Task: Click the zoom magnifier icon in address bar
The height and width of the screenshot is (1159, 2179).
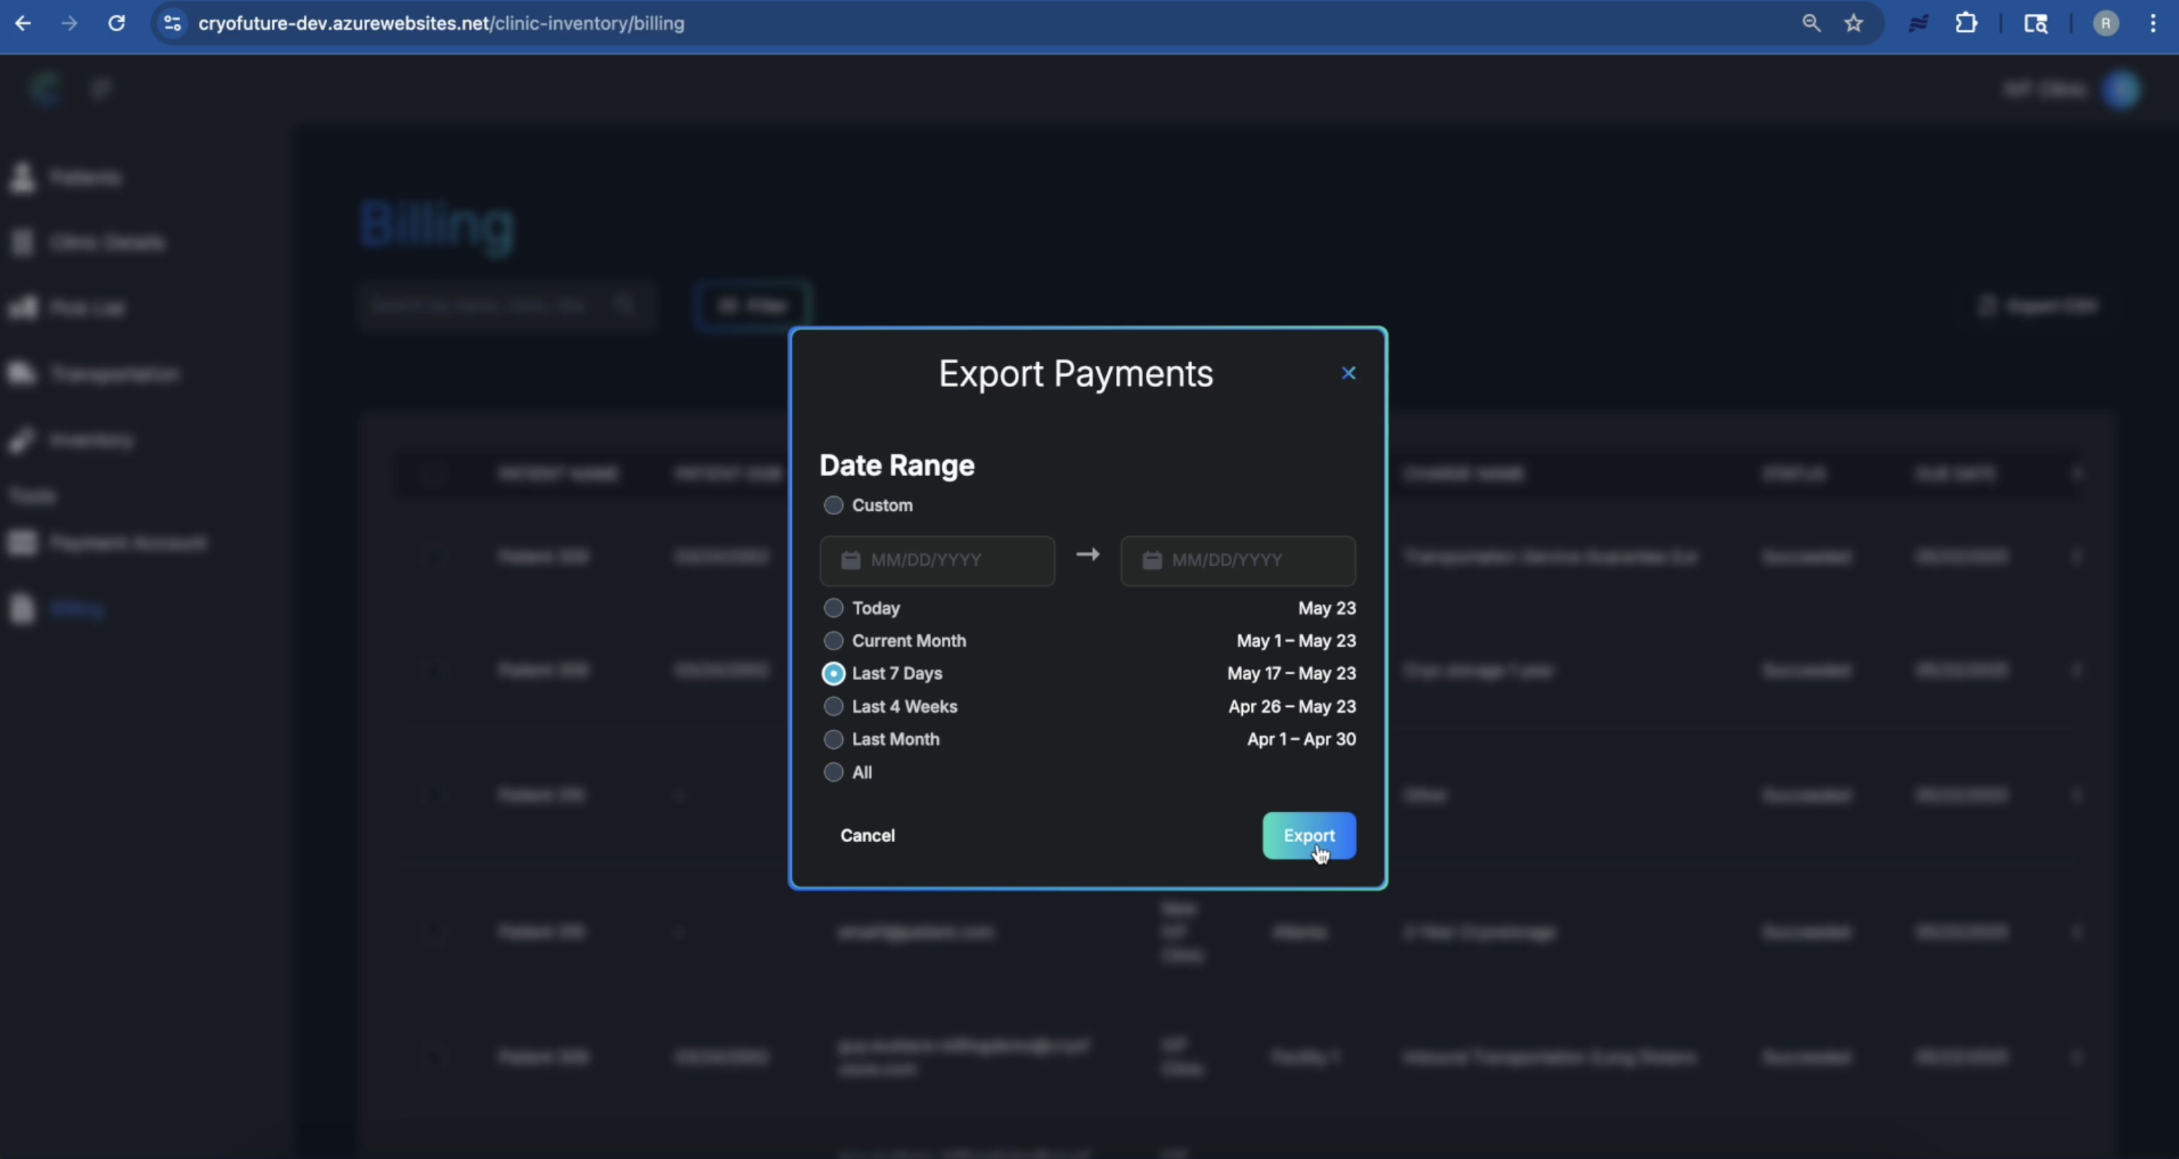Action: [x=1811, y=24]
